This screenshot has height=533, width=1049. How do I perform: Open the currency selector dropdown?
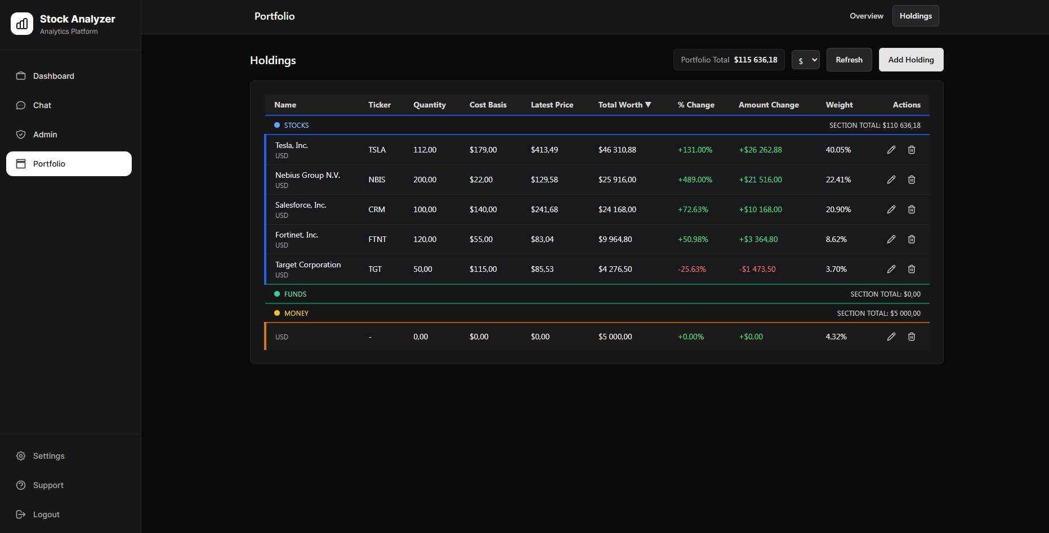806,60
